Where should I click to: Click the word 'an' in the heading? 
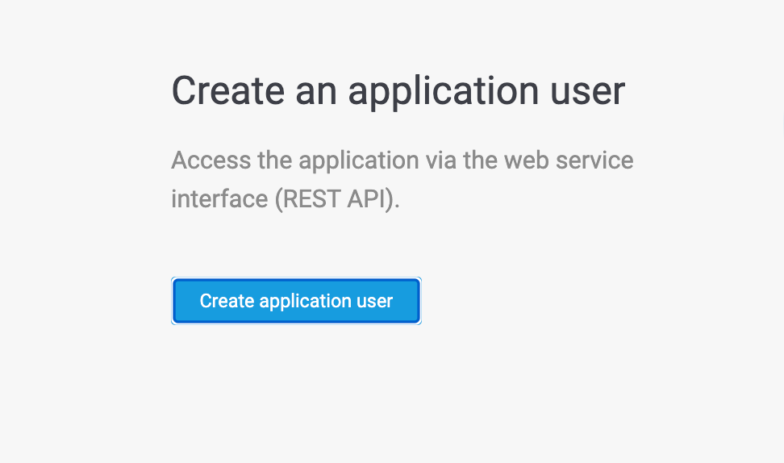(315, 90)
